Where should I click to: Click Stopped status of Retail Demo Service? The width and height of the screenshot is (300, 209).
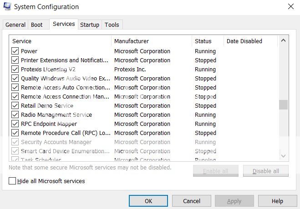pos(205,106)
